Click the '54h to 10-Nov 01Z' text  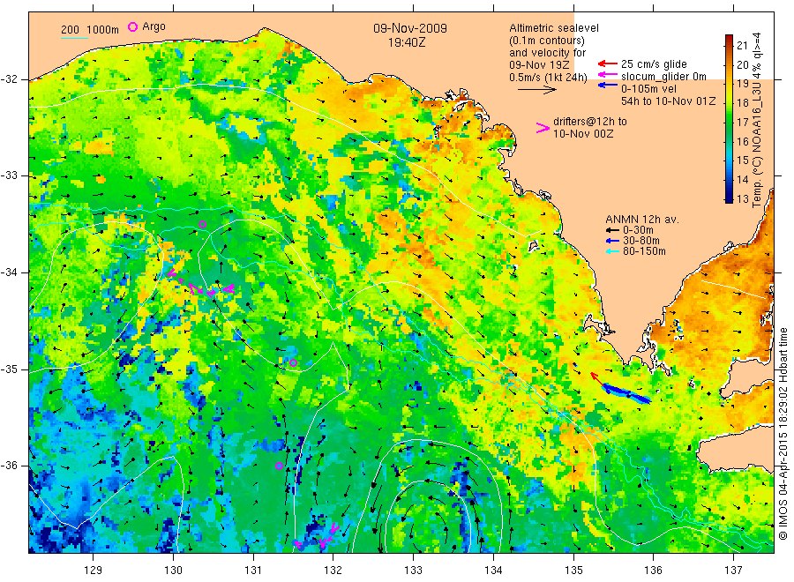pos(669,101)
